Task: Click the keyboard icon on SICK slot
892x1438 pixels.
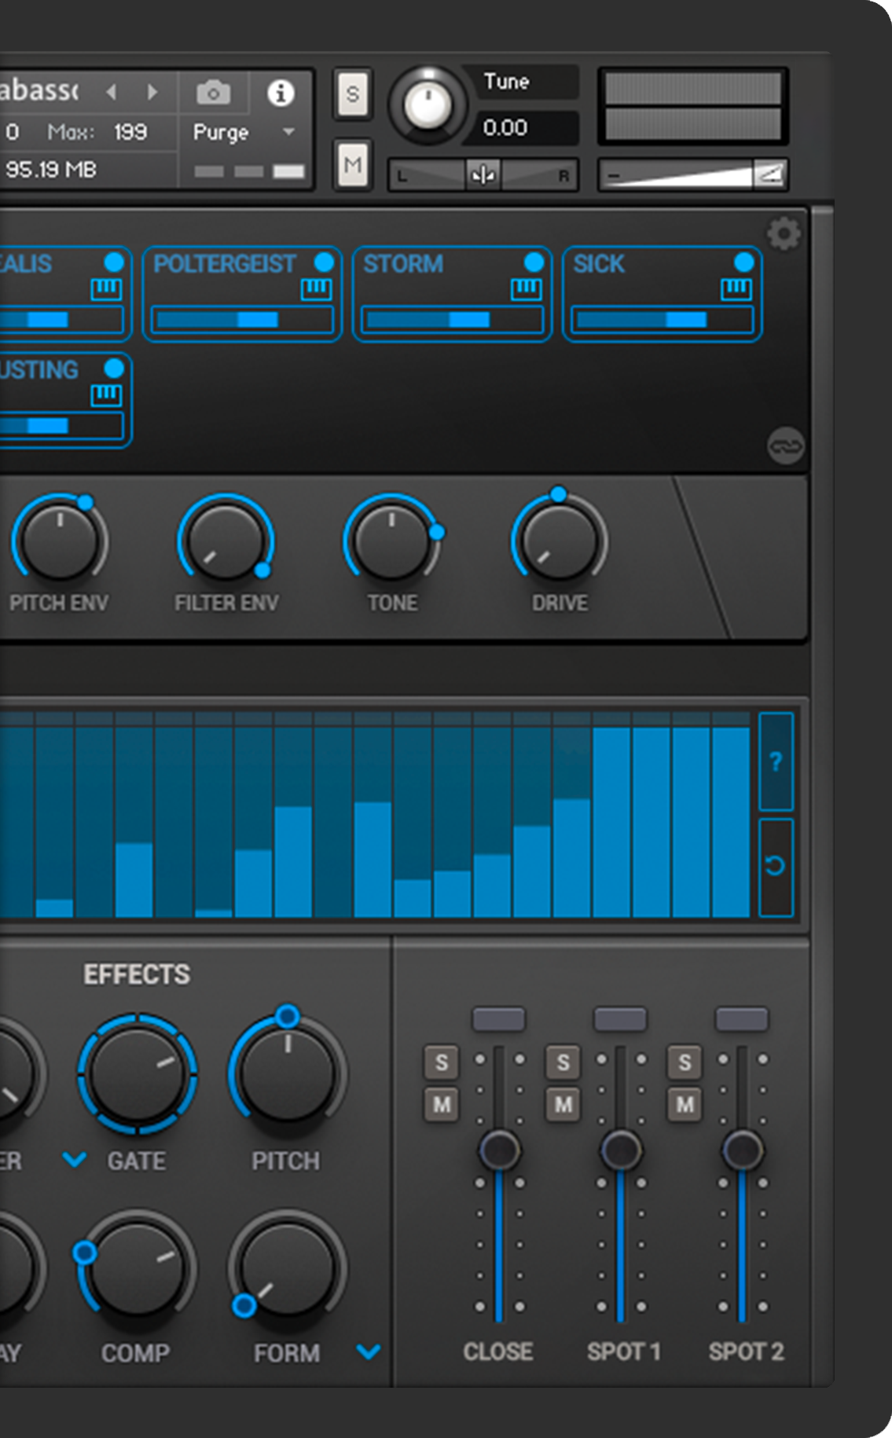Action: tap(736, 290)
